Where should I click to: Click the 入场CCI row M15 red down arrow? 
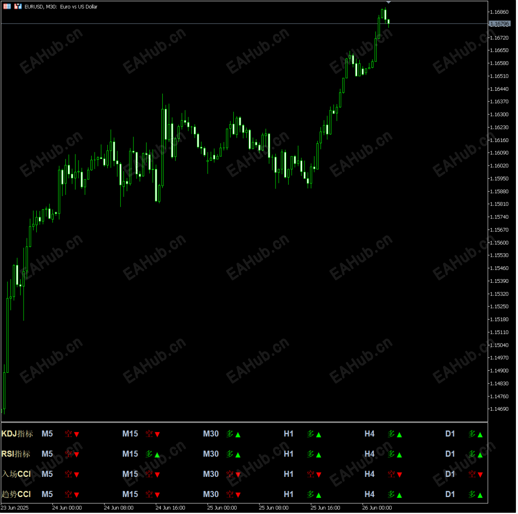tap(157, 475)
